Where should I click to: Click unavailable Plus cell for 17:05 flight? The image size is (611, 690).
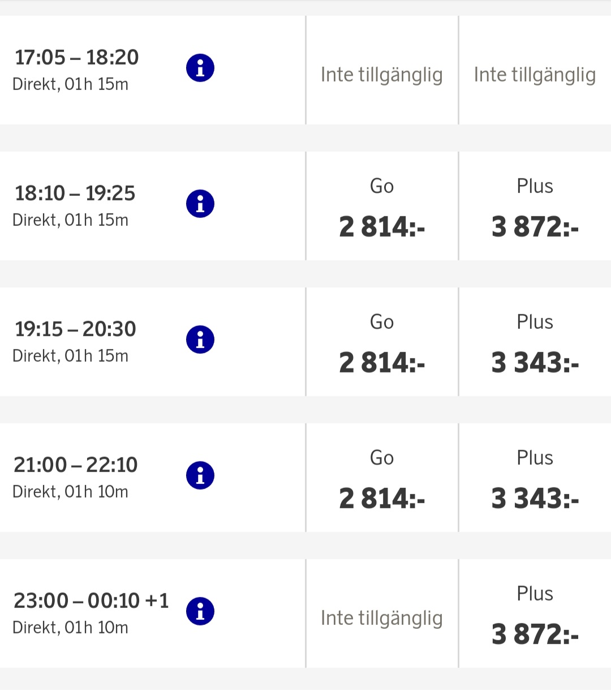[535, 75]
